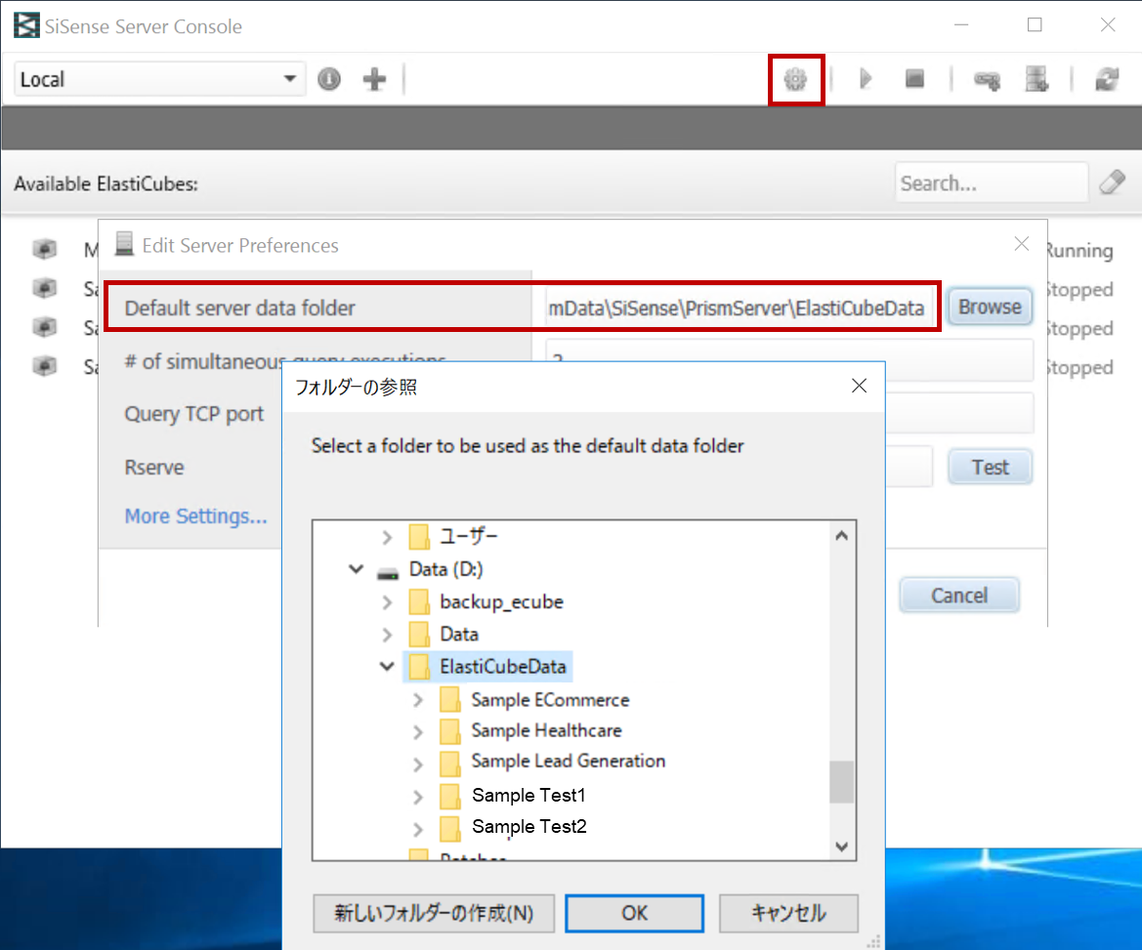Close the Edit Server Preferences dialog

[x=1021, y=244]
